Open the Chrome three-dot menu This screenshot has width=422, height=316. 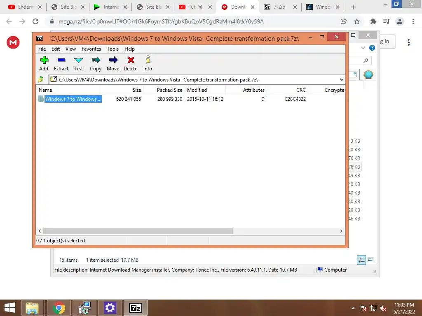[x=413, y=21]
